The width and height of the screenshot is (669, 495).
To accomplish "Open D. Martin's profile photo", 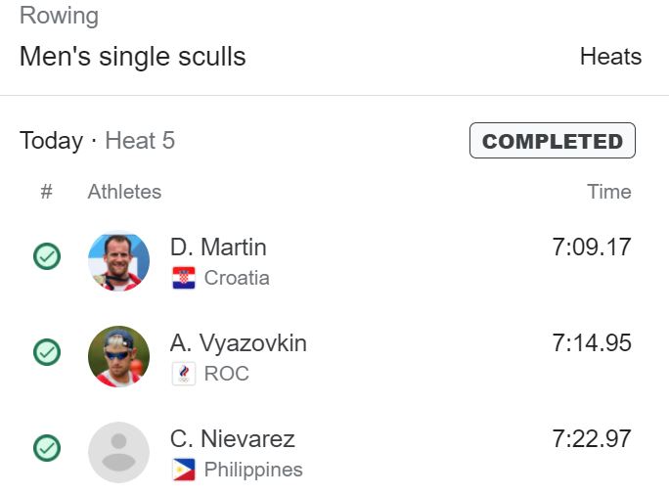I will [118, 261].
